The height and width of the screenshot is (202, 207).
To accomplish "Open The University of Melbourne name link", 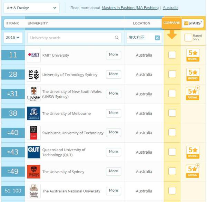I will [x=66, y=114].
